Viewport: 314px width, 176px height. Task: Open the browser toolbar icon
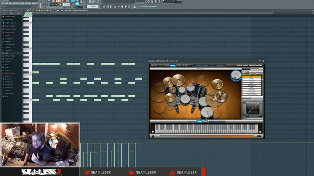pyautogui.click(x=115, y=6)
